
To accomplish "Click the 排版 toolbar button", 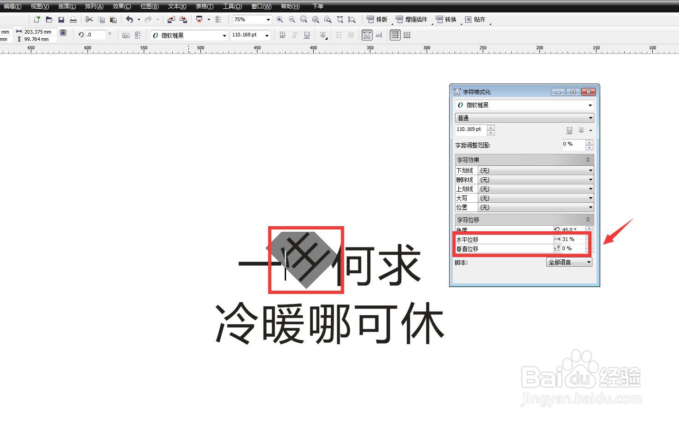I will coord(377,19).
